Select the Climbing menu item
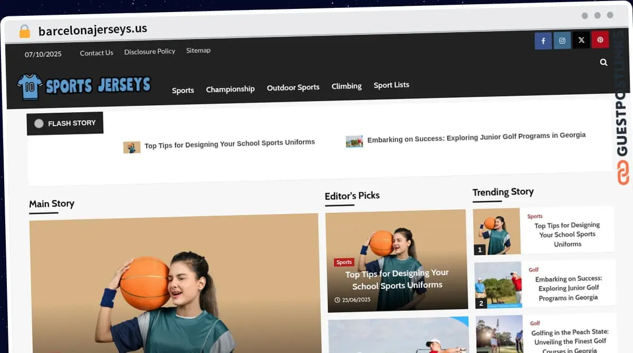The height and width of the screenshot is (353, 633). (x=347, y=86)
